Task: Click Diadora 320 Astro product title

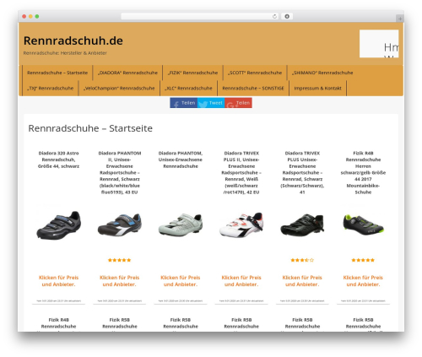Action: click(x=58, y=160)
